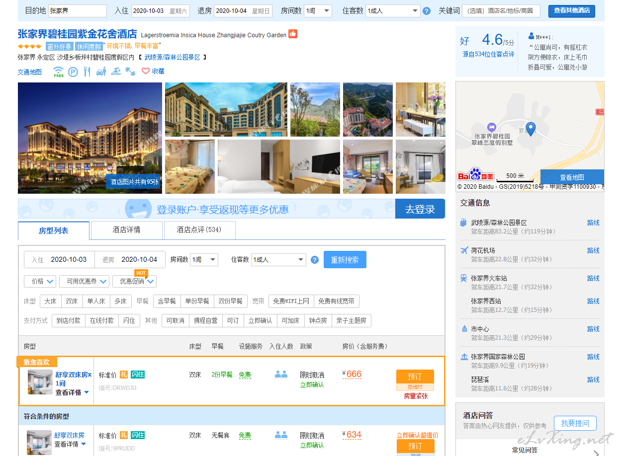Viewport: 619px width, 456px height.
Task: Click the purple hotel marker on the map
Action: (492, 128)
